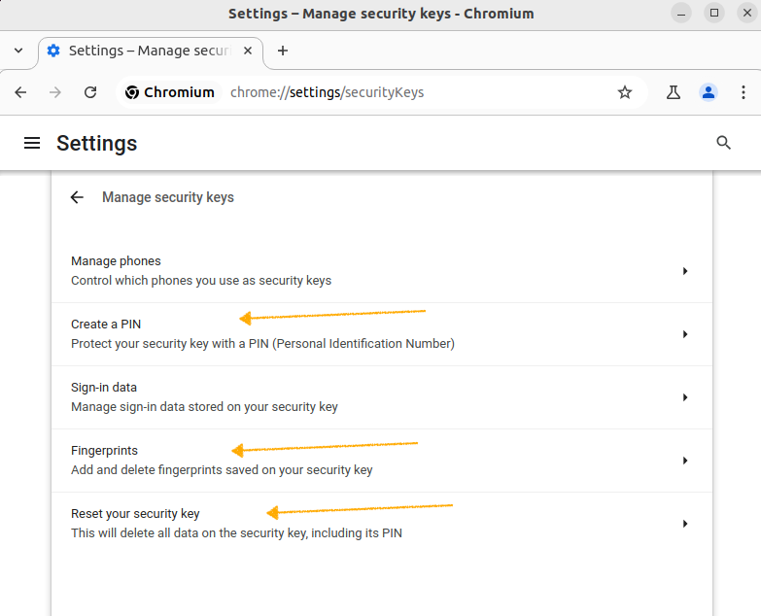Open the hamburger main menu in Settings

[x=32, y=143]
